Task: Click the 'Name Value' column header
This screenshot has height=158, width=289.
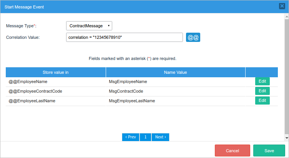Action: coord(175,72)
